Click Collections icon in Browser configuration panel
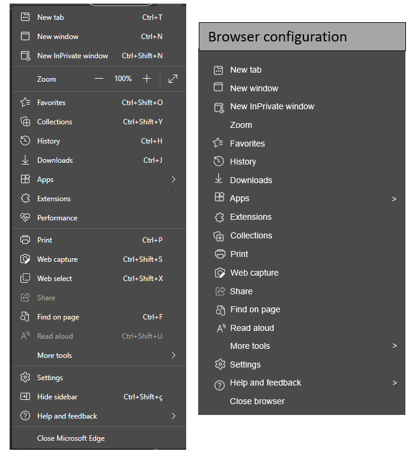This screenshot has height=466, width=415. click(x=219, y=236)
